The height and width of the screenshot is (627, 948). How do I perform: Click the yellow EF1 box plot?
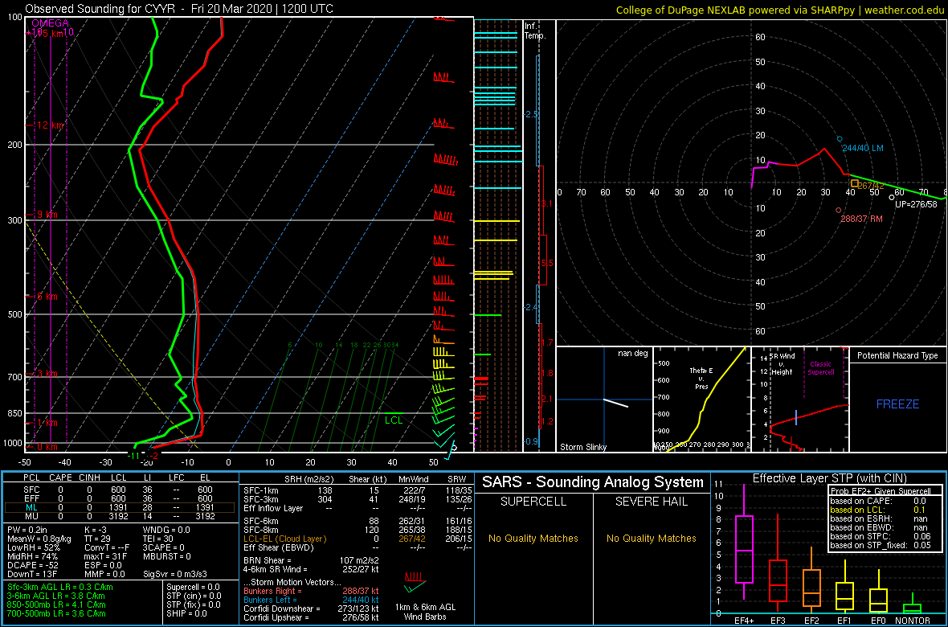[845, 587]
